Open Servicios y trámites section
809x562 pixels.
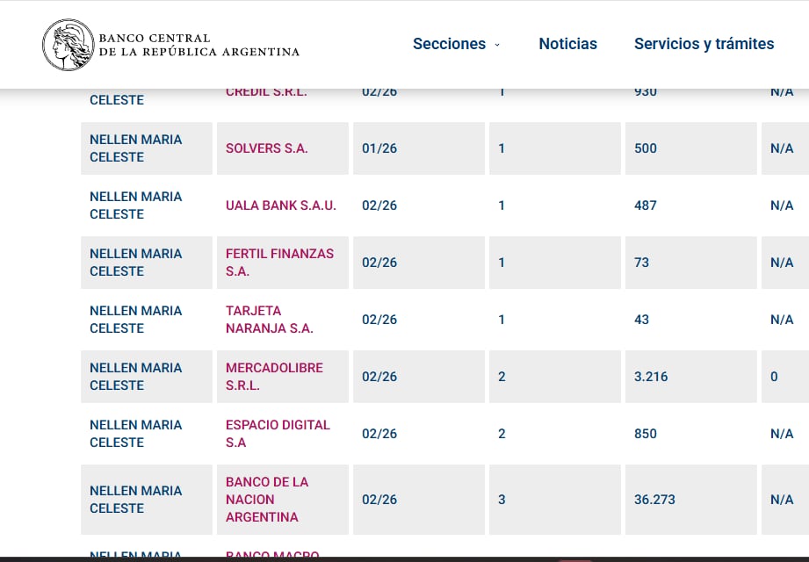(x=704, y=43)
